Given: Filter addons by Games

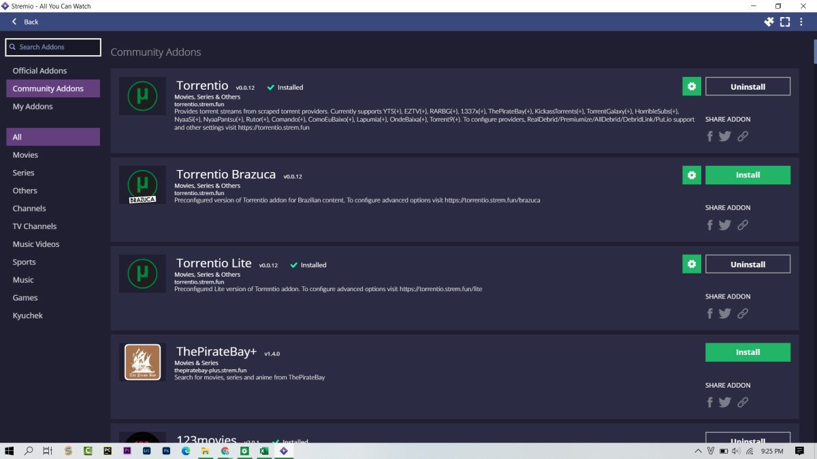Looking at the screenshot, I should tap(53, 298).
